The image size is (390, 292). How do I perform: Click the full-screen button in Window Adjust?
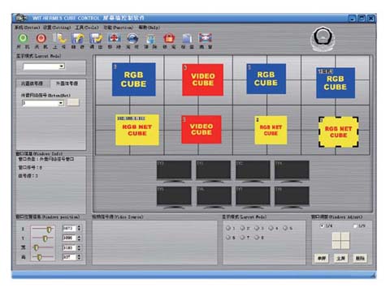[x=340, y=258]
